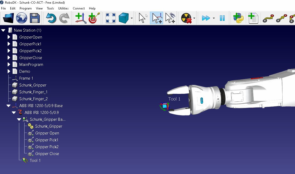The image size is (295, 174).
Task: Click the tool frame gizmo at the gripper
Action: point(165,107)
